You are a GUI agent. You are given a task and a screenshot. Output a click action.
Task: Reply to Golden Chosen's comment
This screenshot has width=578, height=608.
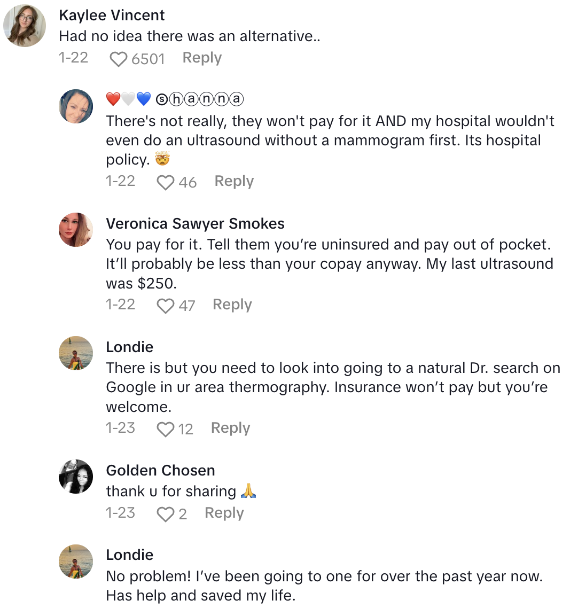tap(224, 513)
